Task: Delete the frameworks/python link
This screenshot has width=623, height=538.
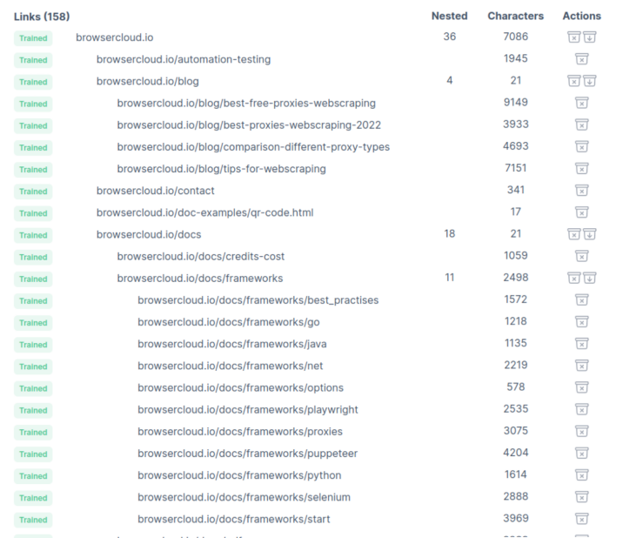Action: coord(582,474)
